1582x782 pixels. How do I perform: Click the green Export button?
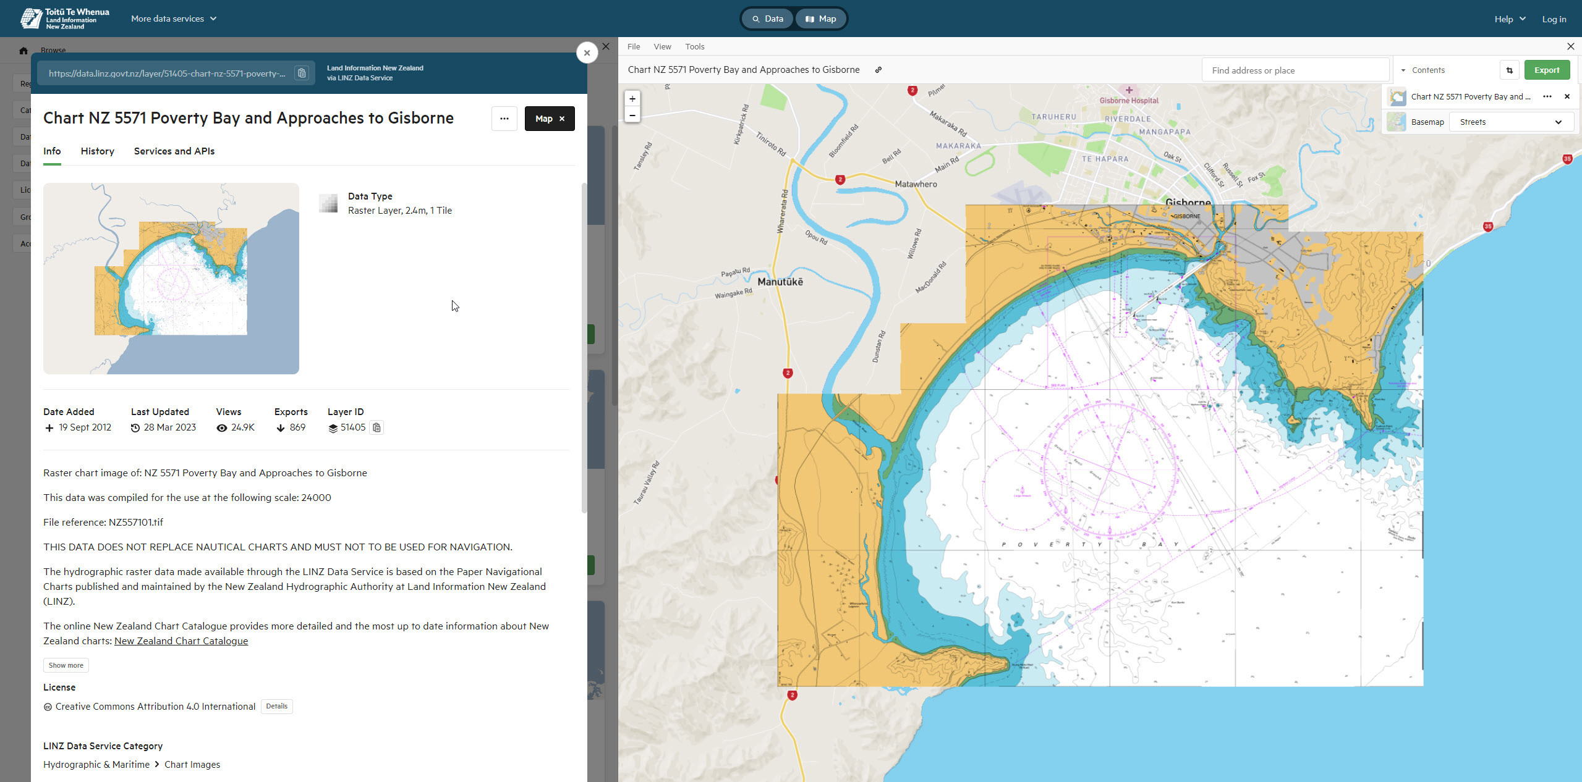[x=1547, y=70]
